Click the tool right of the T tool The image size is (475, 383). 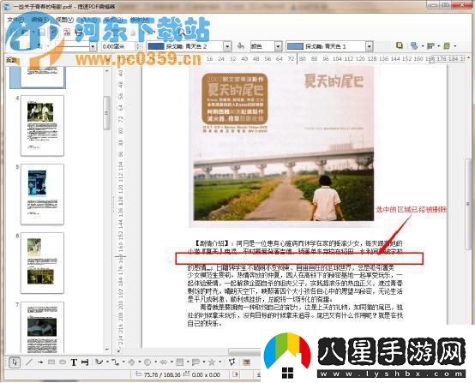(x=85, y=362)
